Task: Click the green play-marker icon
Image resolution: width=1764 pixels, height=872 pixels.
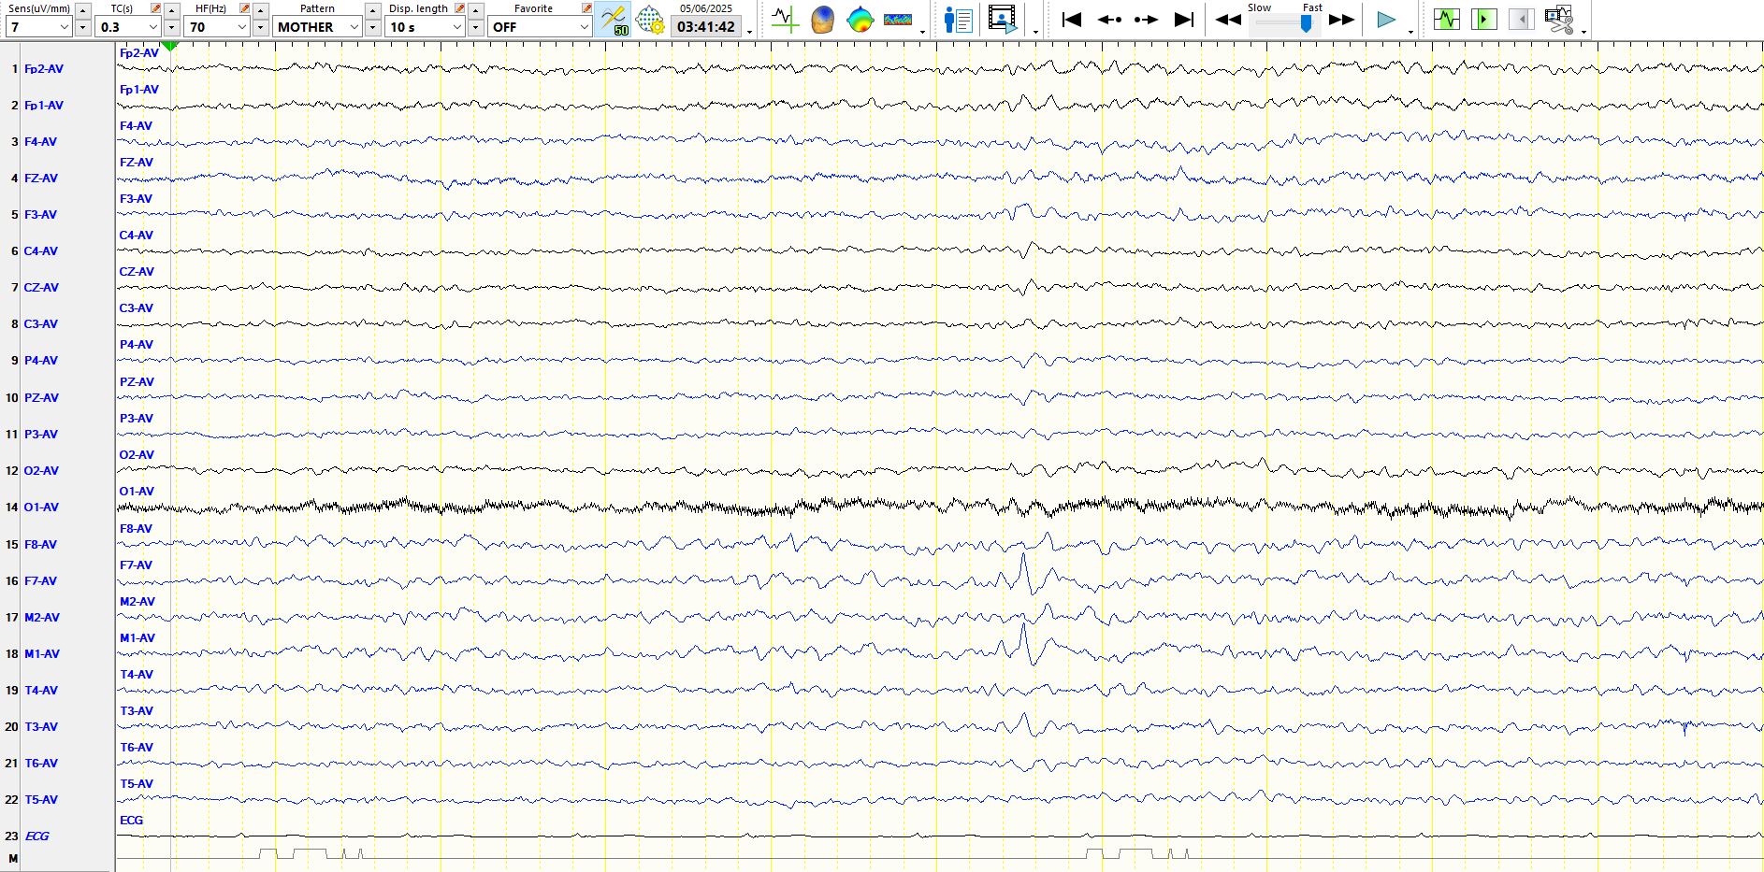Action: (1484, 19)
